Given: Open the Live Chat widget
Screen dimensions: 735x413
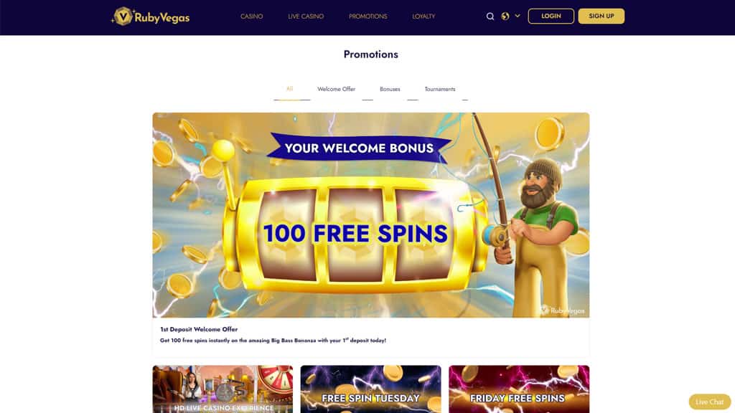Looking at the screenshot, I should point(710,402).
